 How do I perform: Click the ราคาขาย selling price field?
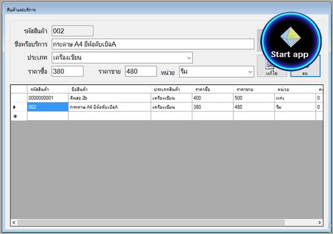(x=140, y=71)
